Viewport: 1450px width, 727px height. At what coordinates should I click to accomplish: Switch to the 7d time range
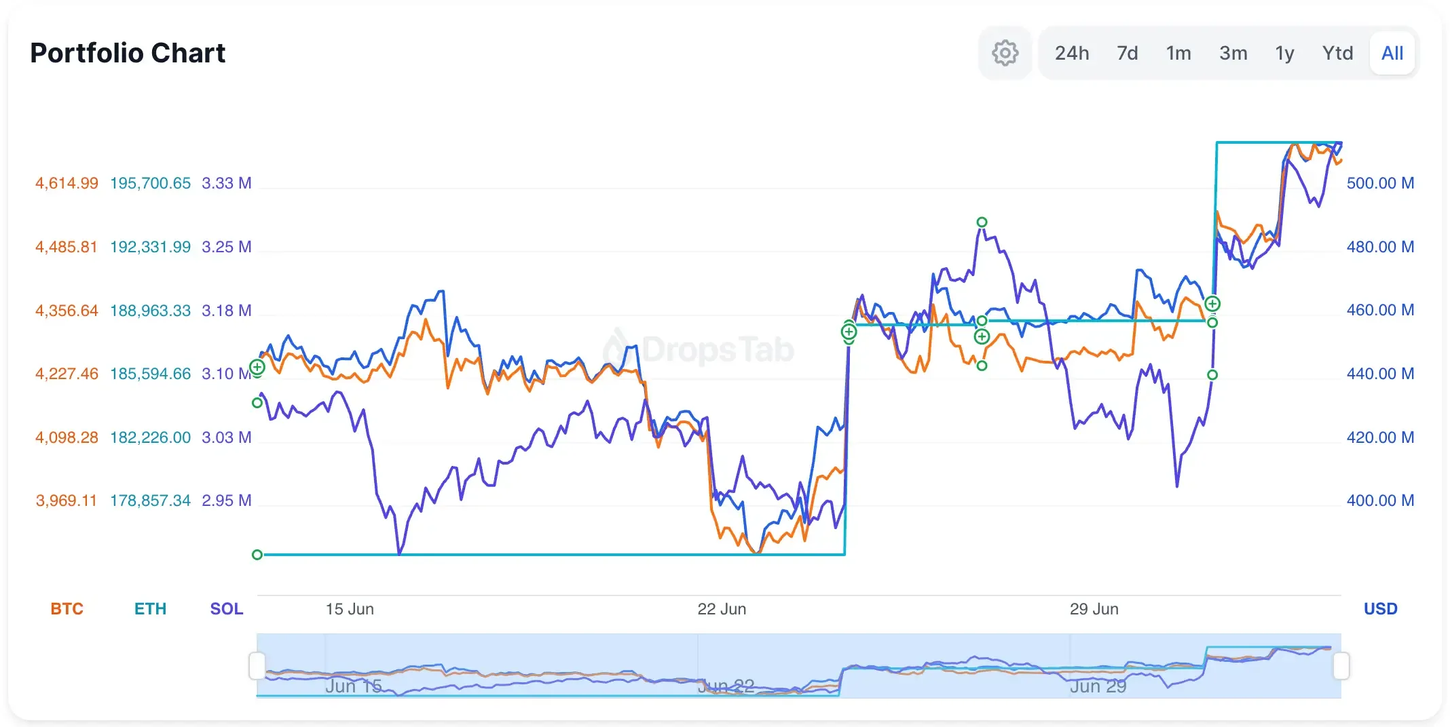(x=1127, y=53)
